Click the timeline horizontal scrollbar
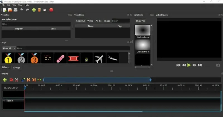 (x=83, y=111)
